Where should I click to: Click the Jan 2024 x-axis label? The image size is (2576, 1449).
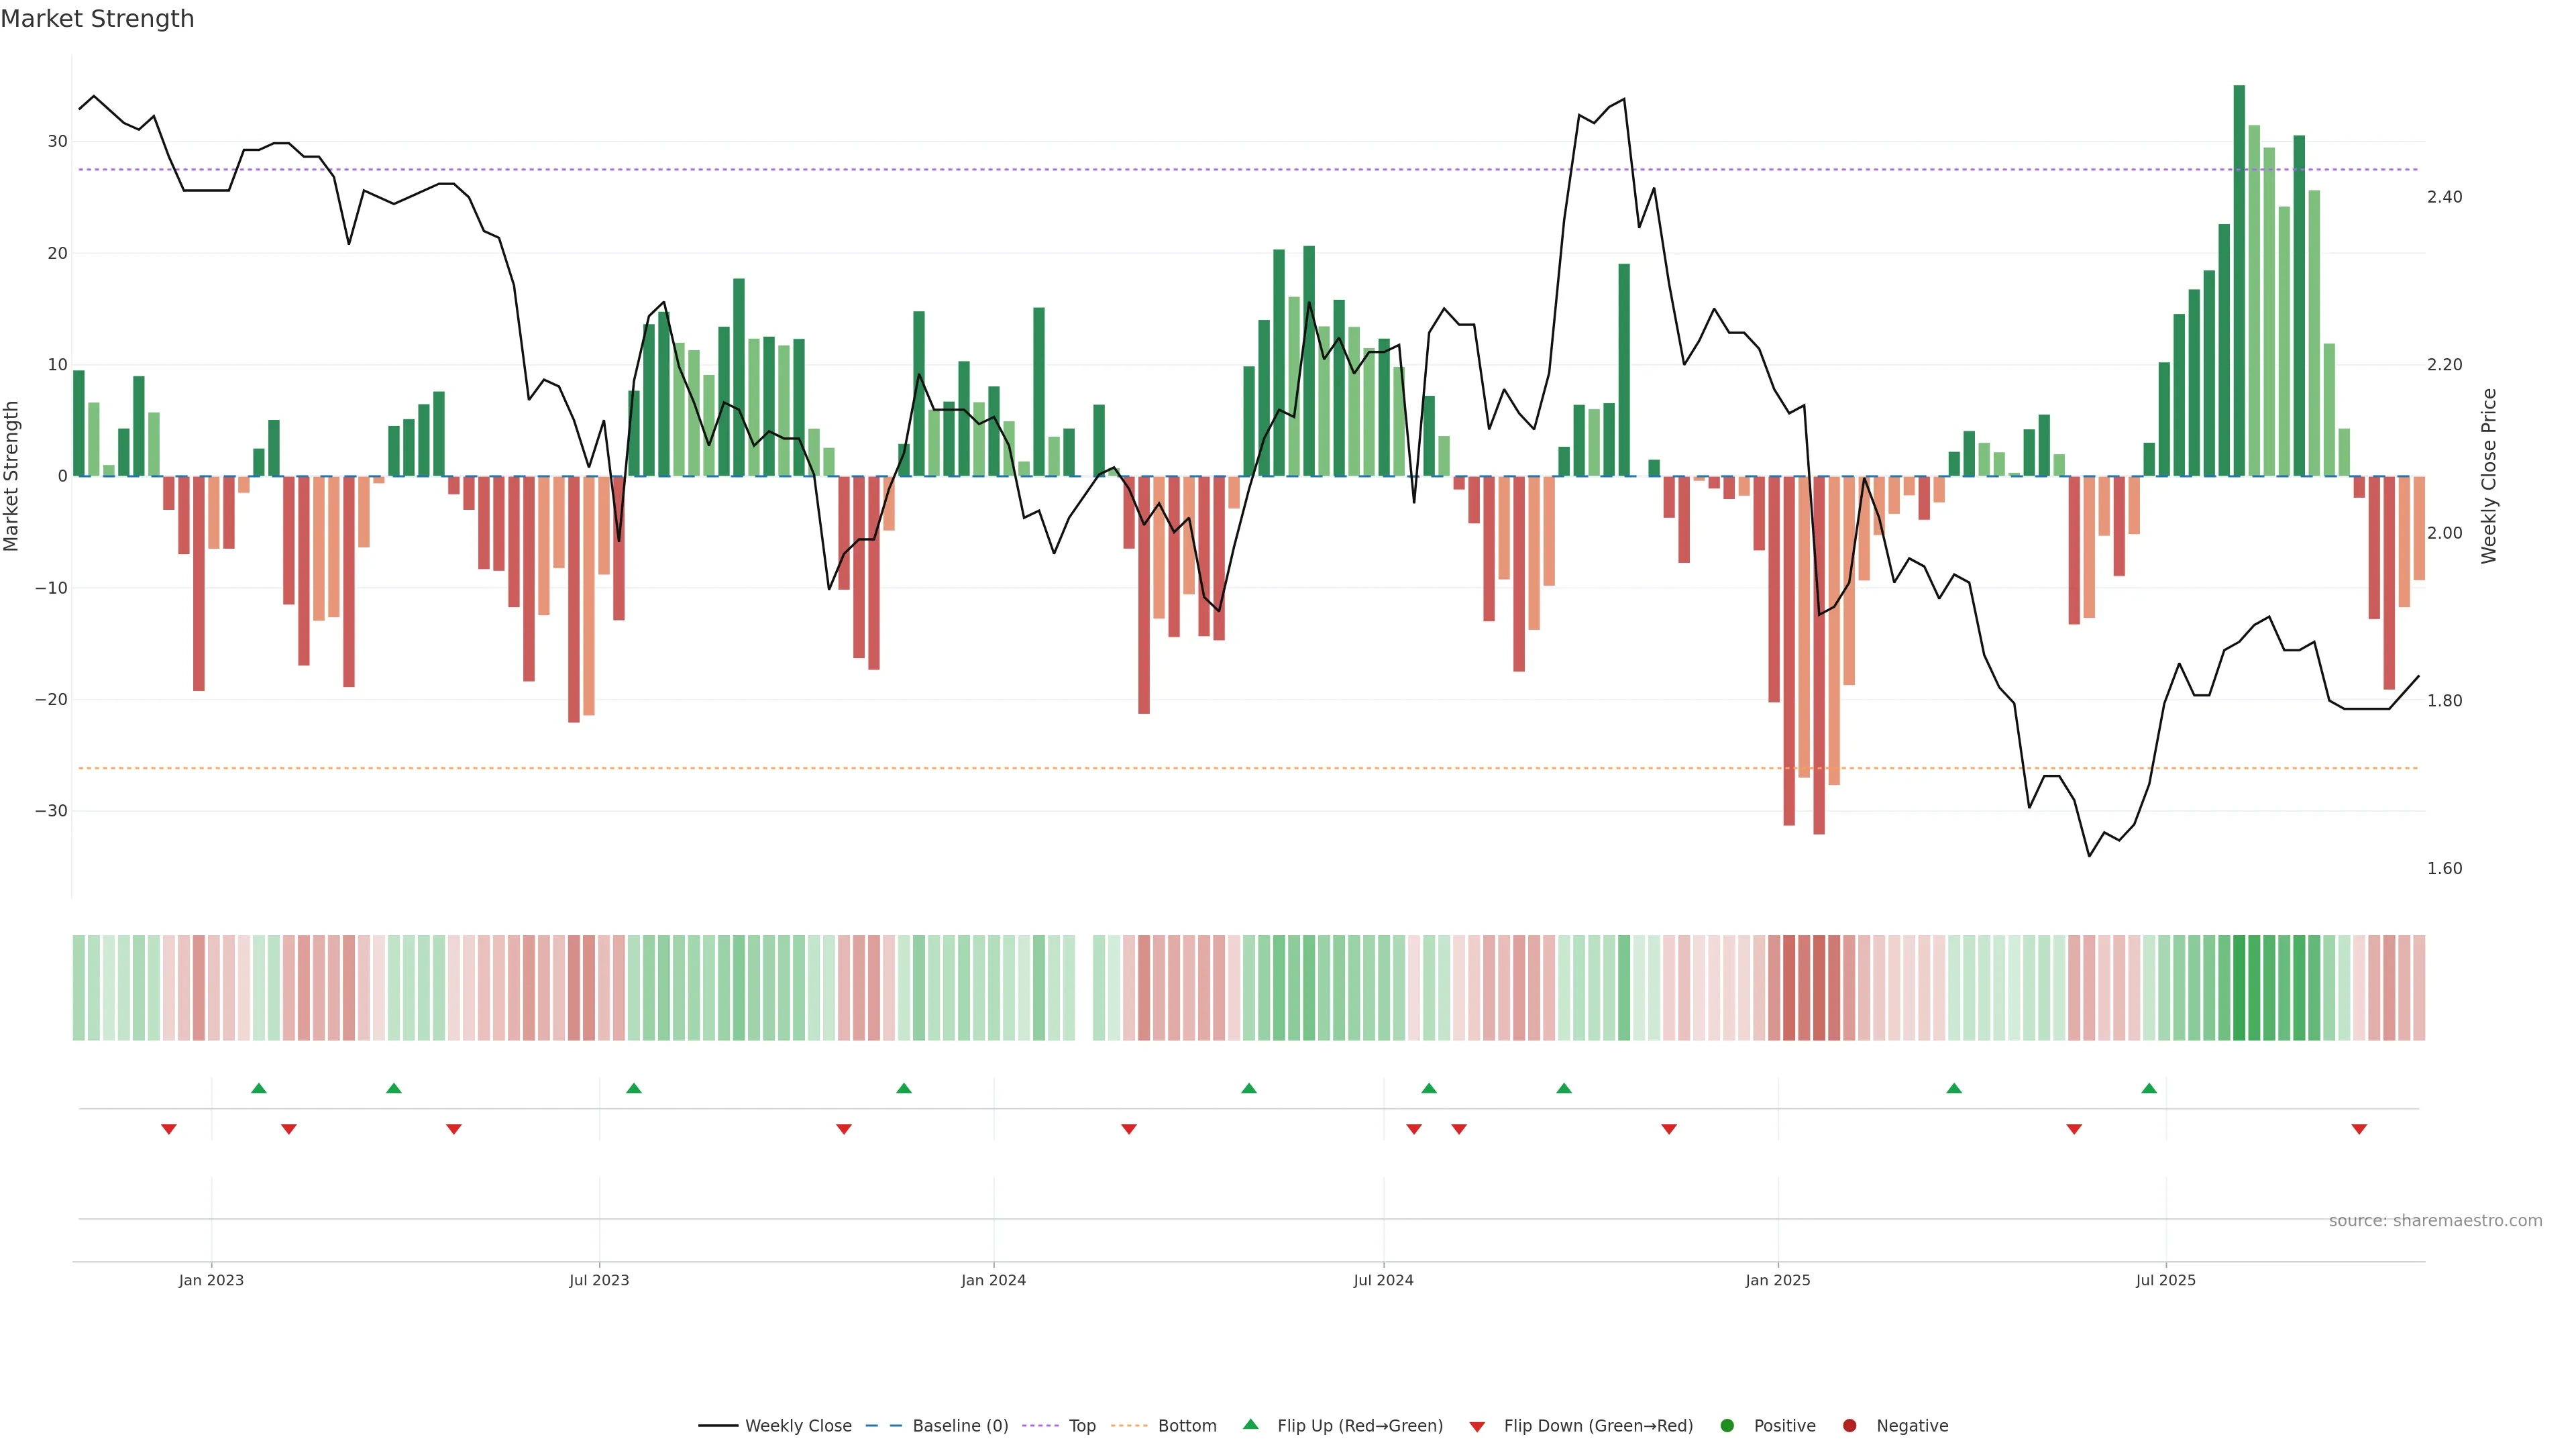pyautogui.click(x=993, y=1280)
